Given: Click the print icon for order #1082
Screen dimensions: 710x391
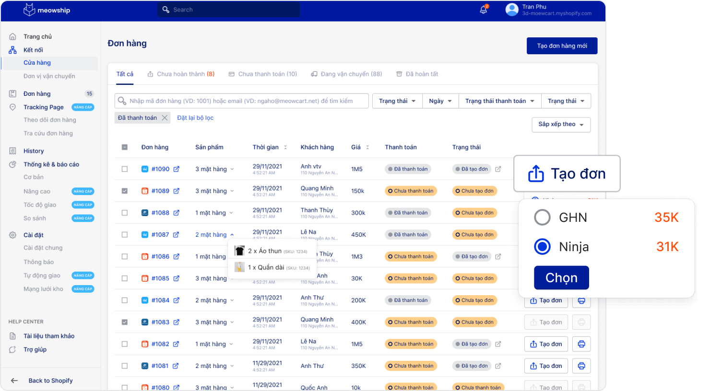Looking at the screenshot, I should point(581,344).
